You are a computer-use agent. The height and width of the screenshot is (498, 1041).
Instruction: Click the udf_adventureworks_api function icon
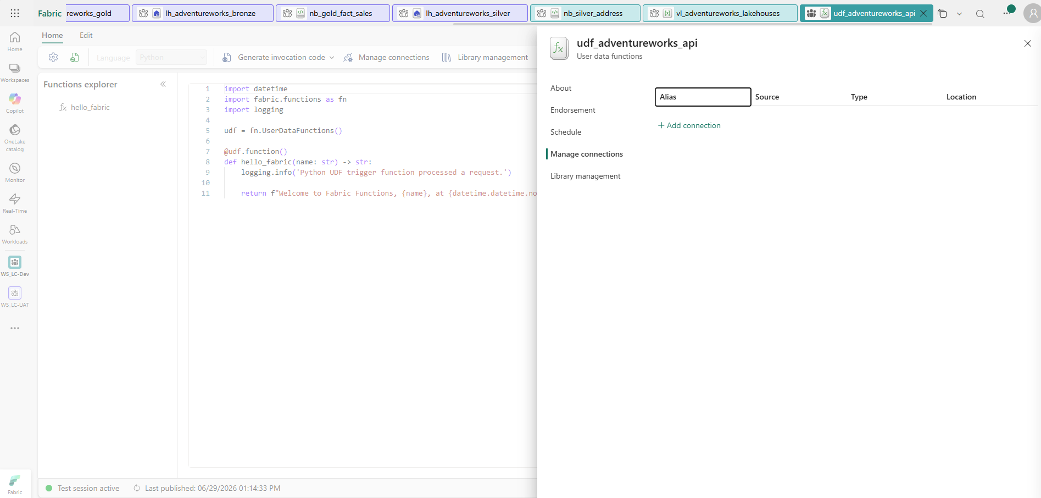[559, 48]
